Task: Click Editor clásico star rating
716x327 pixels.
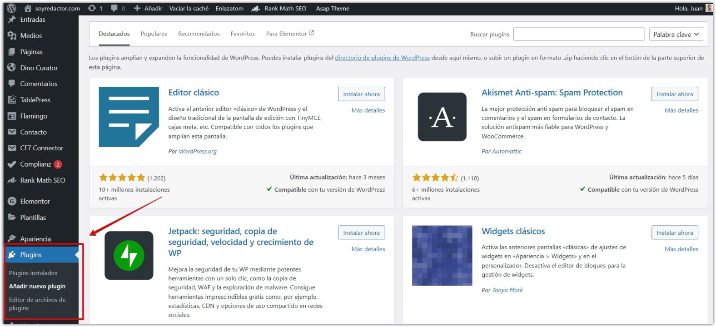Action: [122, 178]
